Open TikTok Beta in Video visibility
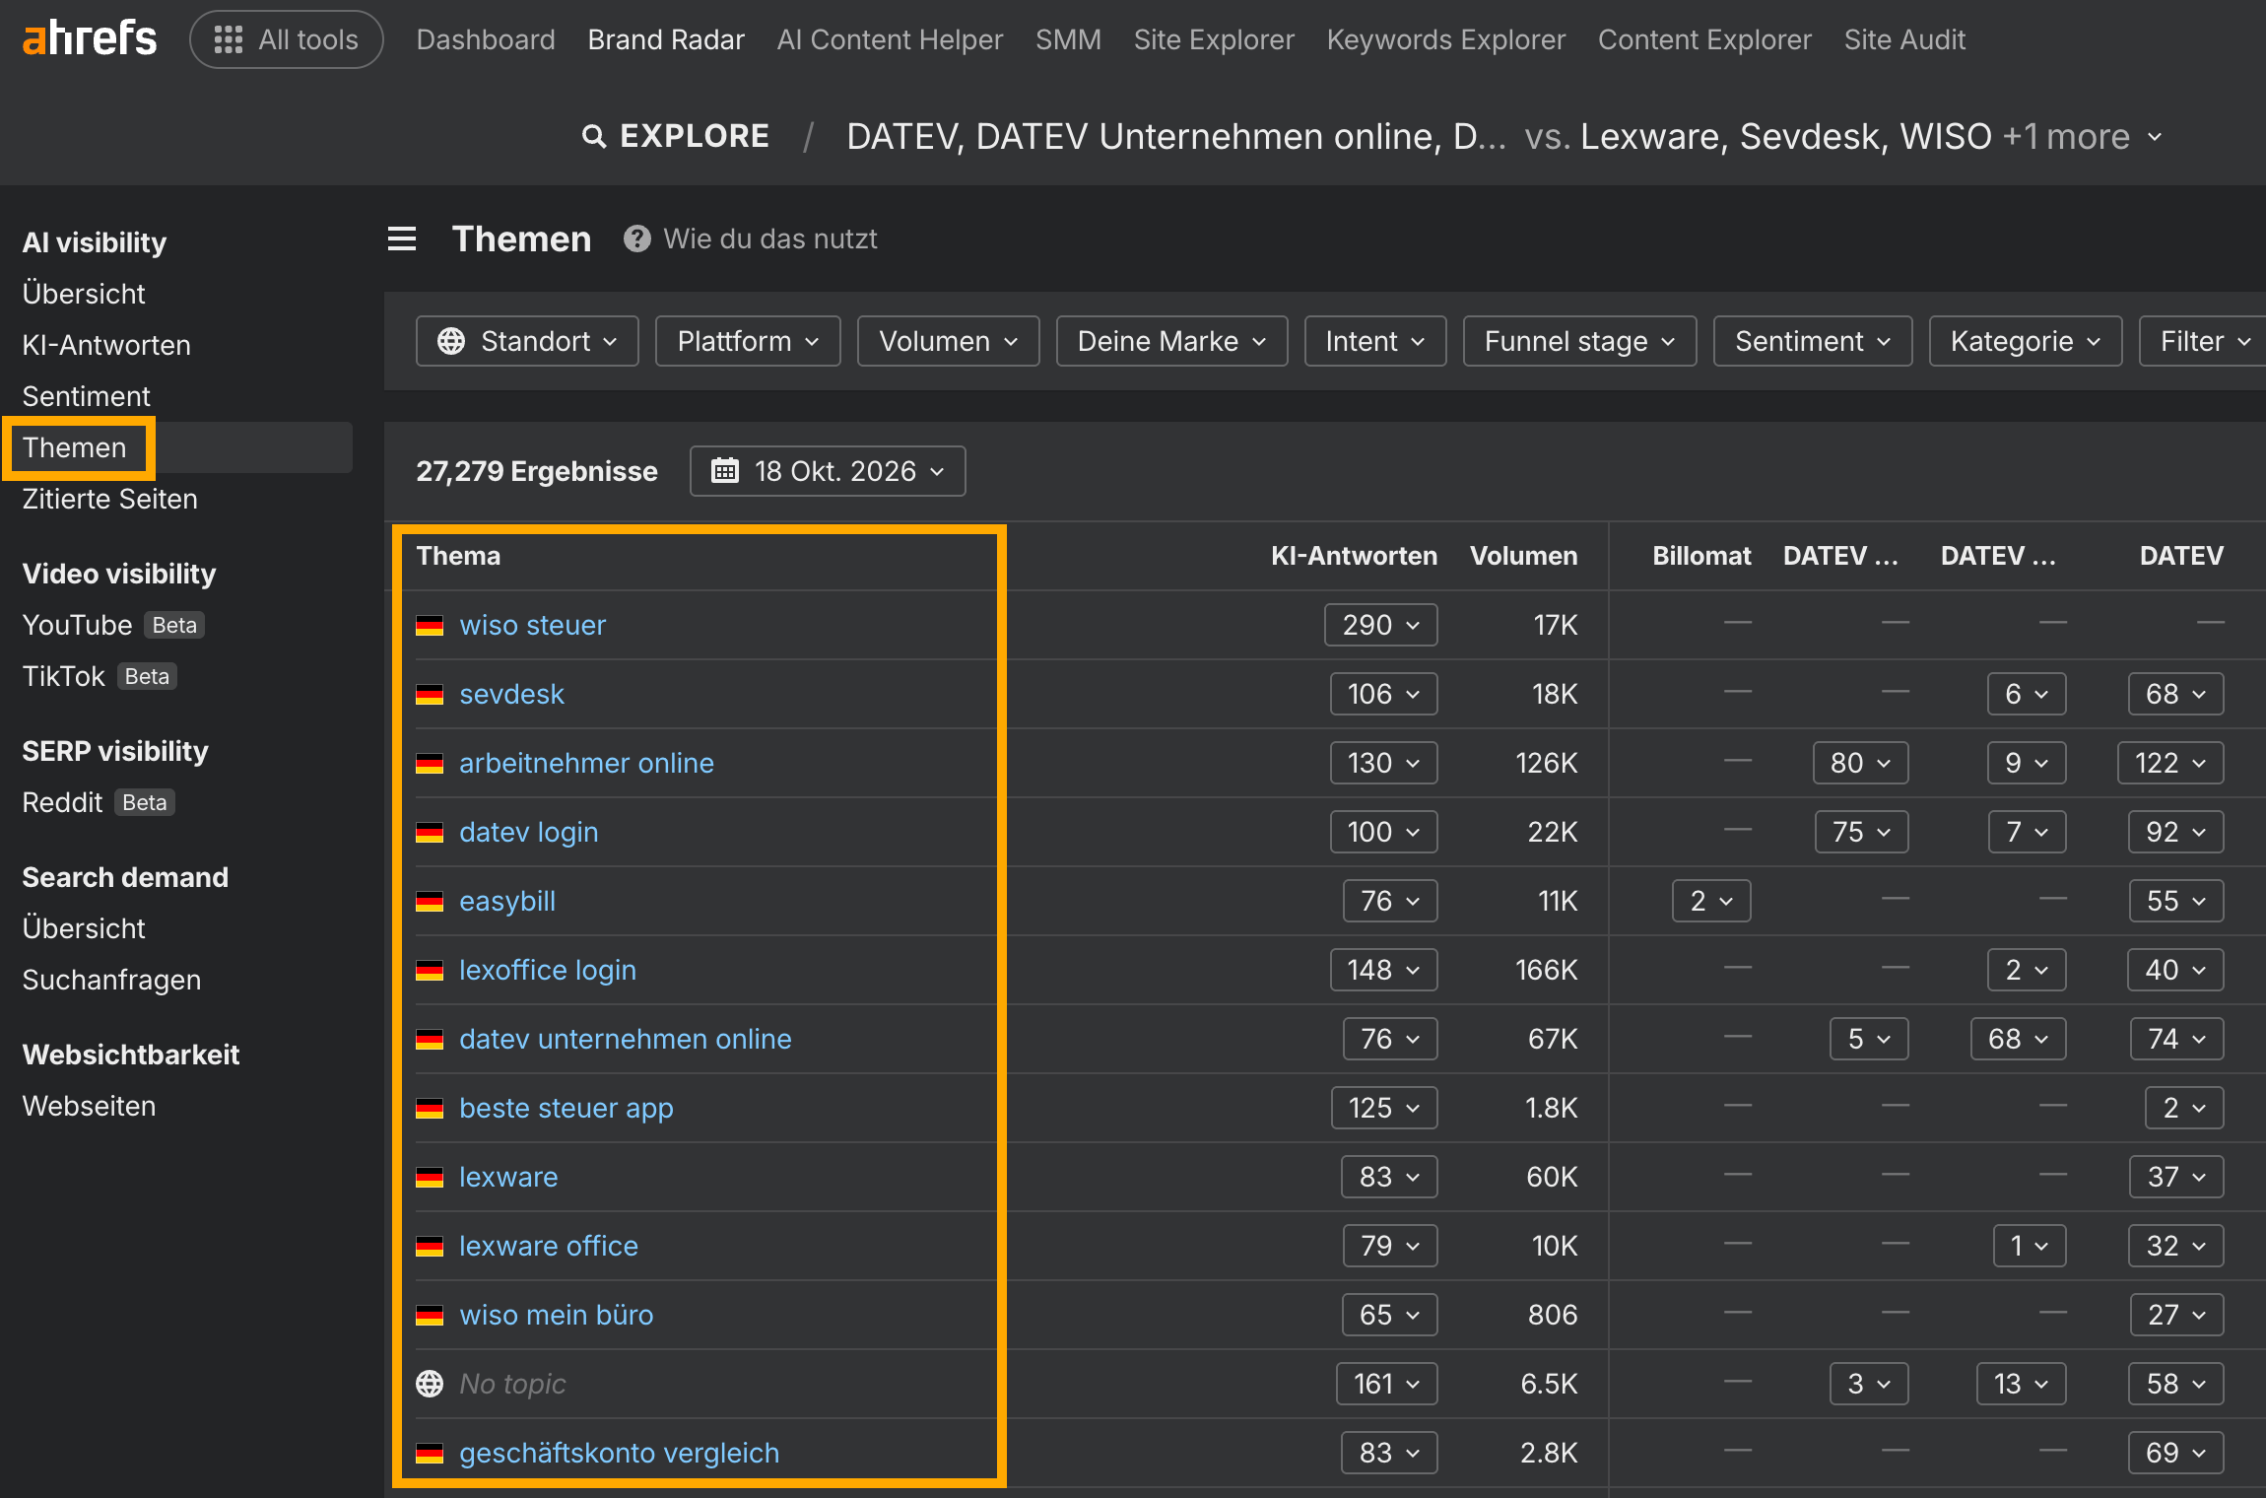 point(100,676)
